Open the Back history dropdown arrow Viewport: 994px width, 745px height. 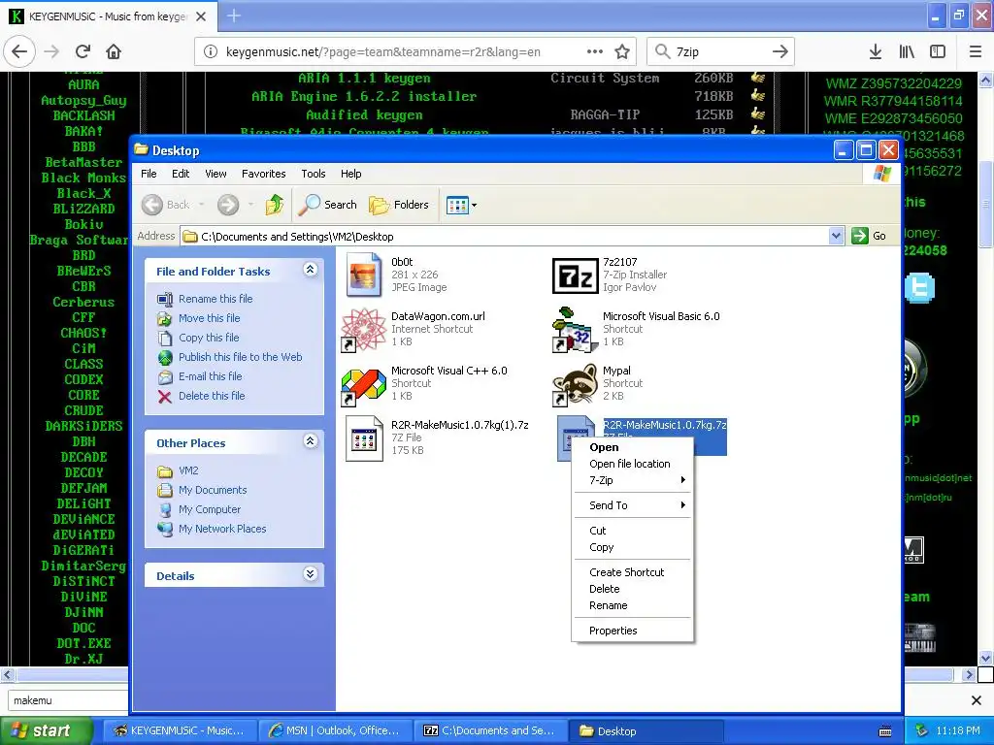click(202, 205)
